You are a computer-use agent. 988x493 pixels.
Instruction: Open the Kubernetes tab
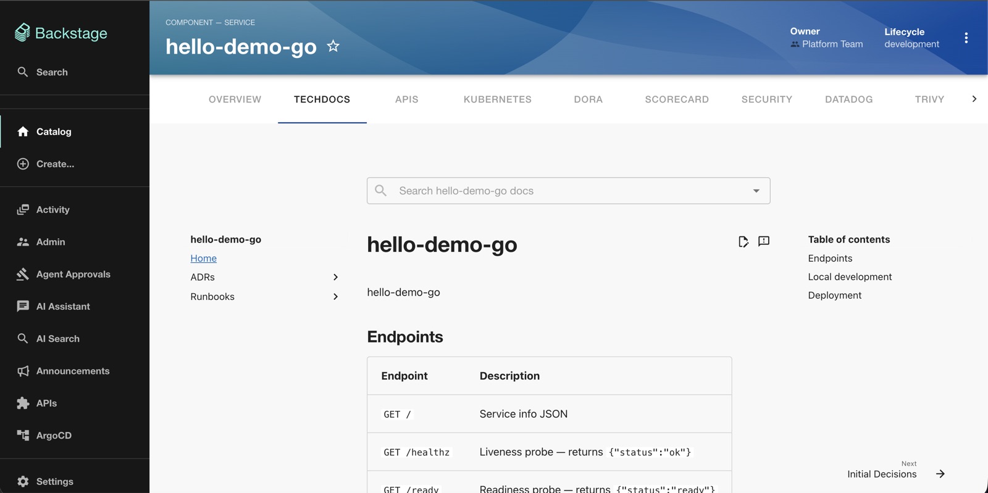pos(498,99)
